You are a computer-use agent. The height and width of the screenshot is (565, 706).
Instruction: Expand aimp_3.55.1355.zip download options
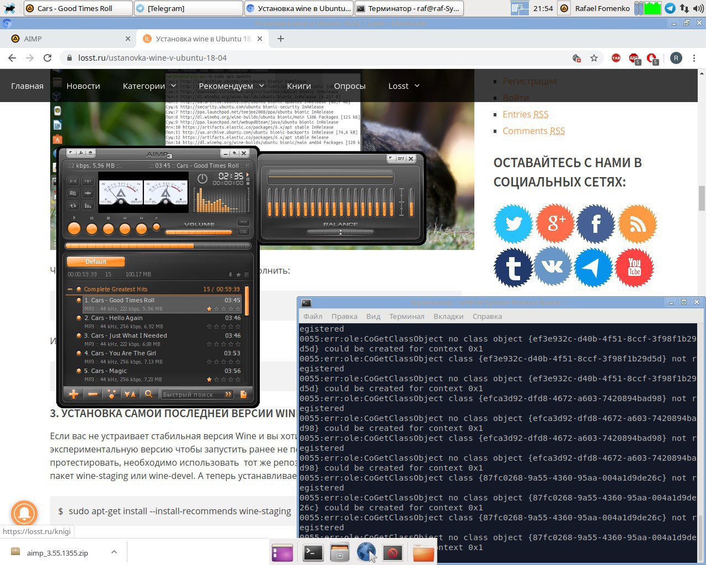pos(114,552)
